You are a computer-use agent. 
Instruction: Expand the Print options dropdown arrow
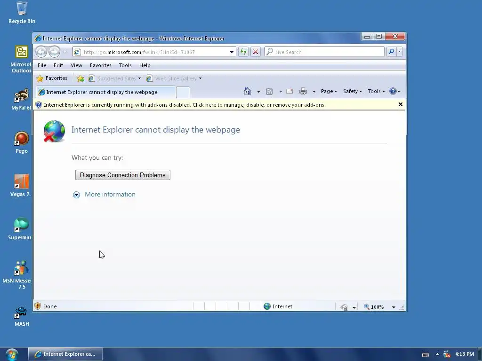click(314, 92)
